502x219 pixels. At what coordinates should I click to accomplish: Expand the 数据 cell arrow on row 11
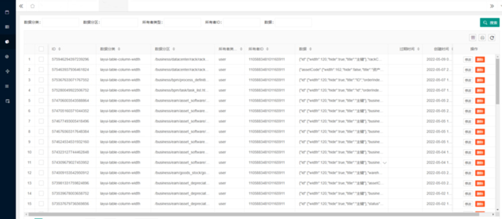385,163
